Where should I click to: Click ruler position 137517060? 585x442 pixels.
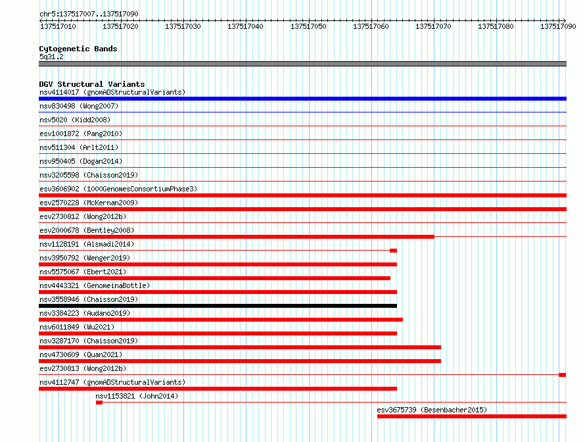[371, 26]
